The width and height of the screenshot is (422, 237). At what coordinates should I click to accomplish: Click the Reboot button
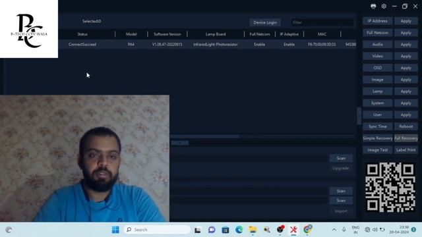click(406, 126)
